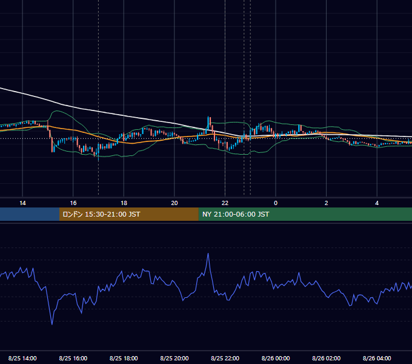Click the 8/25 22:00 label on indicator axis

[x=225, y=358]
